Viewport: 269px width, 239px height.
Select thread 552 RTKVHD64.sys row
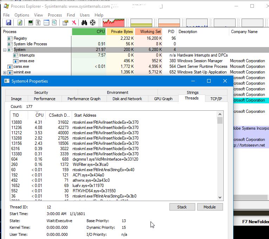113,191
